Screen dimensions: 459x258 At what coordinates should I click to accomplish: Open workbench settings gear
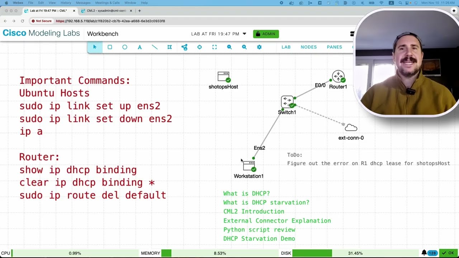click(259, 47)
